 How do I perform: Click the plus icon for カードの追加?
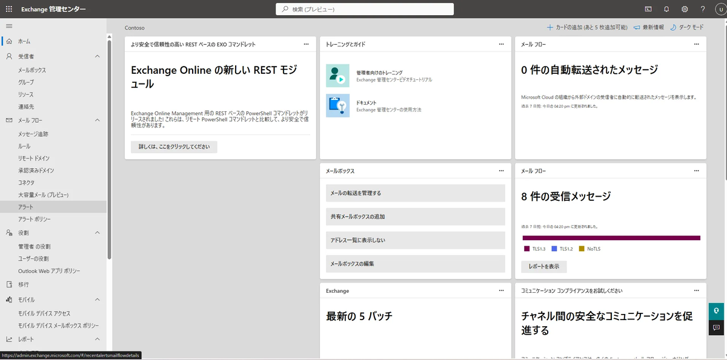(x=549, y=27)
